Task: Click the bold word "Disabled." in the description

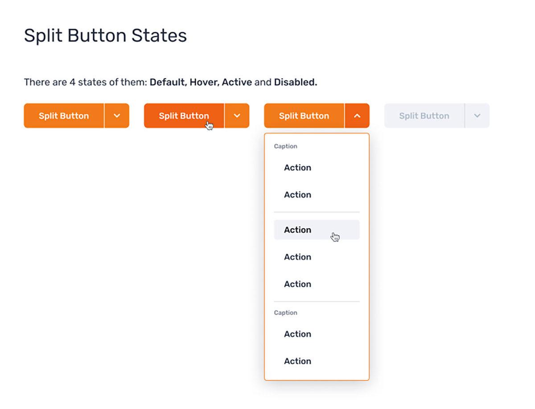Action: pos(295,83)
